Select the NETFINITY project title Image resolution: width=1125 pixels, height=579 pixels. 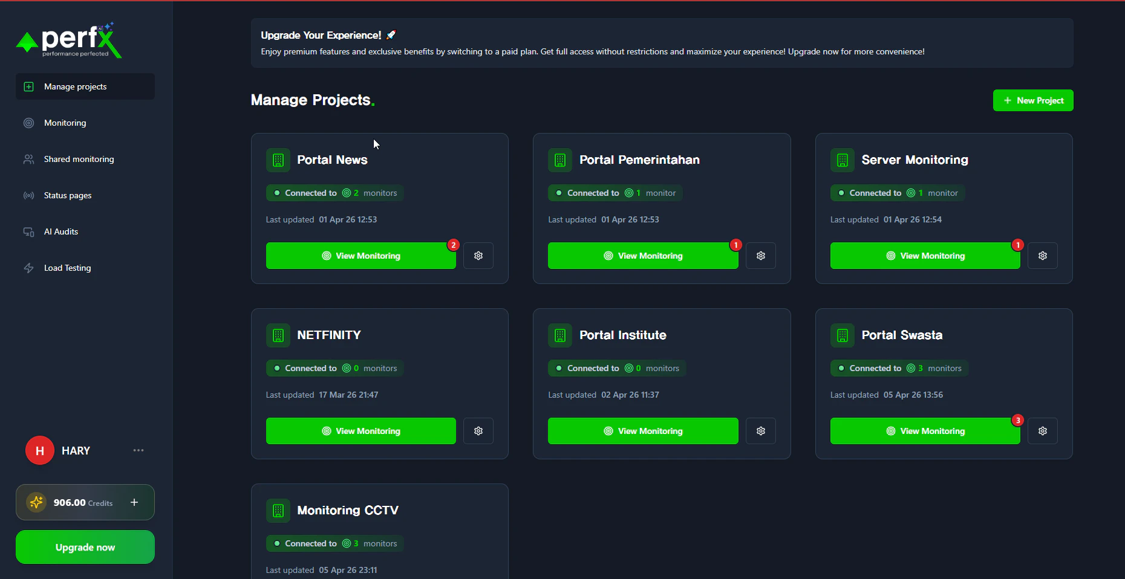[329, 335]
